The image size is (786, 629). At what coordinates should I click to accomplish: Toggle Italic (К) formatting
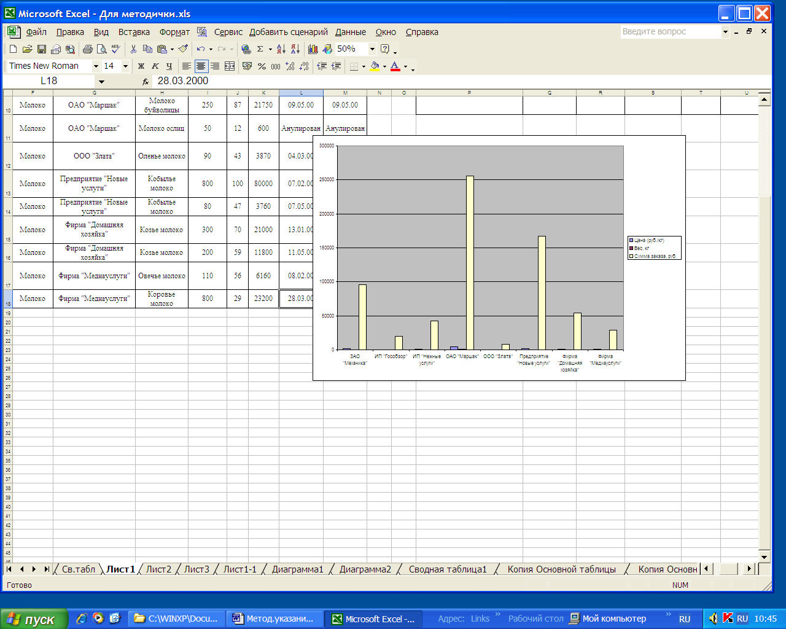[x=155, y=66]
